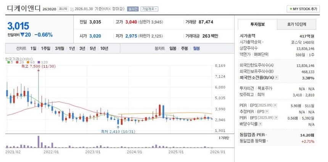The width and height of the screenshot is (328, 162).
Task: Open the 기업개요 dropdown
Action: tap(150, 9)
